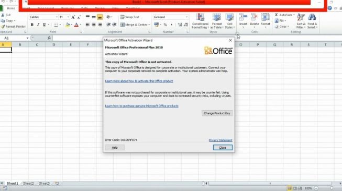The image size is (342, 191).
Task: Switch to Sheet2 tab
Action: point(28,183)
